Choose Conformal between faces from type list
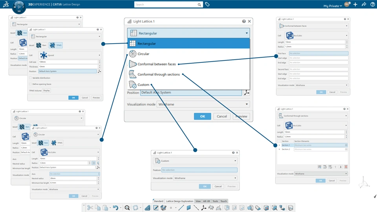Image resolution: width=377 pixels, height=212 pixels. click(x=188, y=64)
